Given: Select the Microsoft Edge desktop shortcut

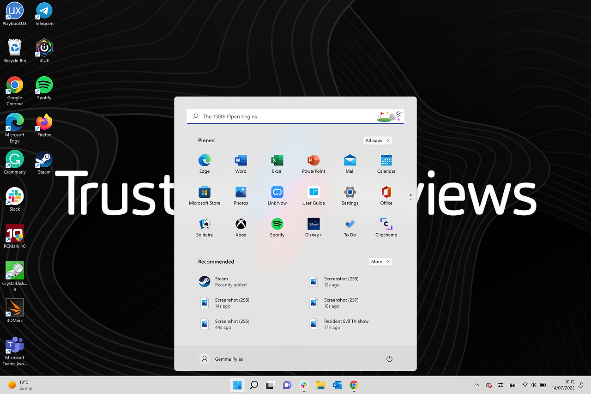Looking at the screenshot, I should click(x=15, y=128).
